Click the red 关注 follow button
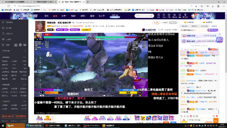 click(156, 23)
